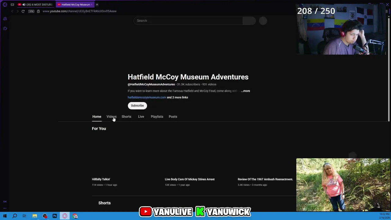The image size is (391, 220).
Task: Click the video thumbnail of the woman outdoors
Action: [x=343, y=185]
